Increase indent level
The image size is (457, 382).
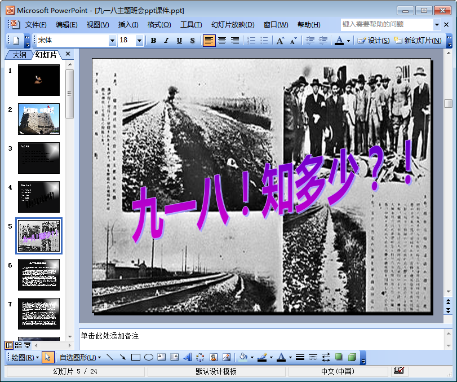(x=323, y=41)
